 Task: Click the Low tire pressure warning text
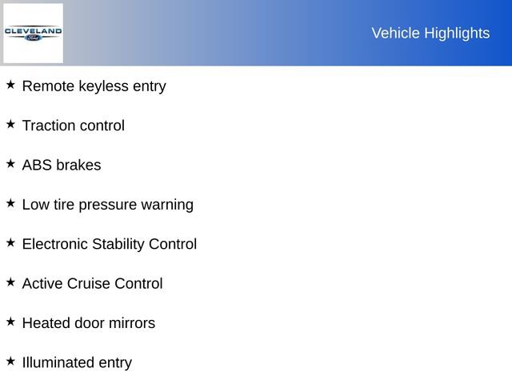(107, 204)
